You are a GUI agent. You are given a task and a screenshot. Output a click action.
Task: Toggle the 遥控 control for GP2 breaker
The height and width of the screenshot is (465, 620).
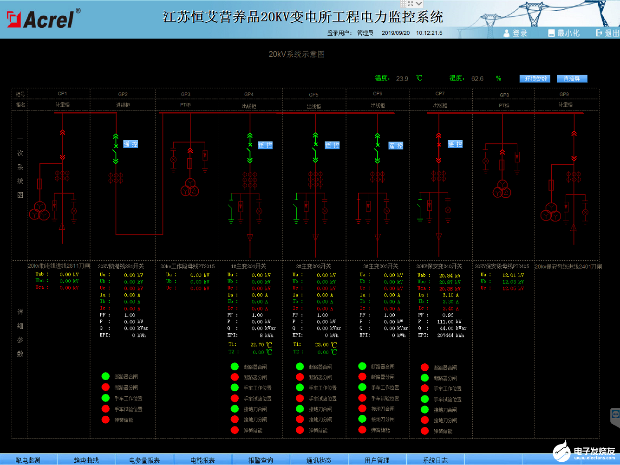131,144
